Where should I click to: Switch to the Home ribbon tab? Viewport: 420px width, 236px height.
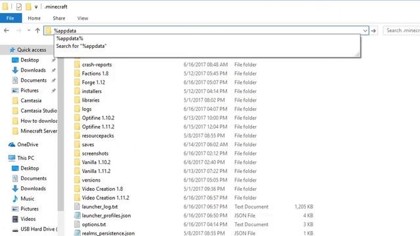pos(34,18)
